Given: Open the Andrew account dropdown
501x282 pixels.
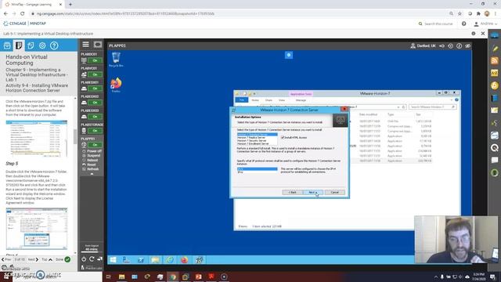Looking at the screenshot, I should pyautogui.click(x=485, y=23).
